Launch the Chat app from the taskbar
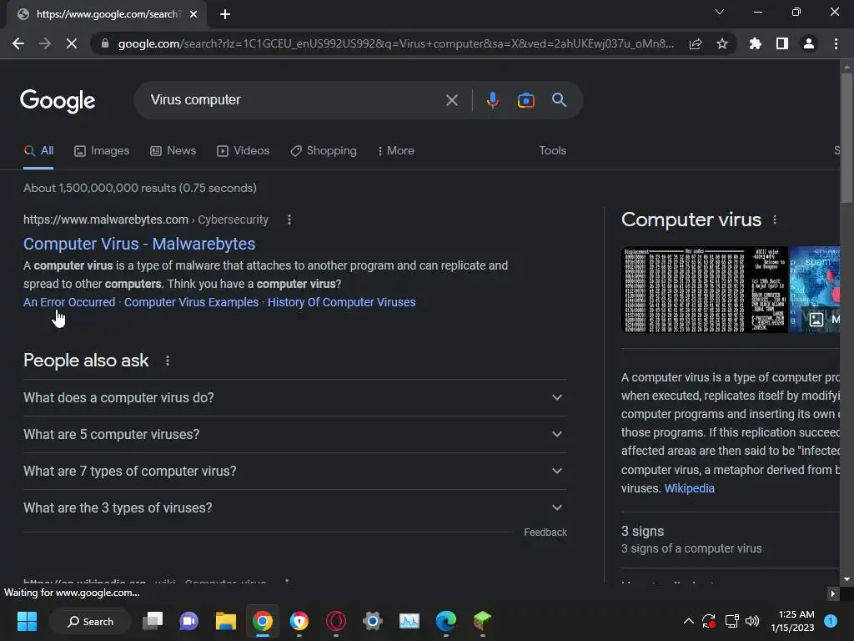Screen dimensions: 854x641 tap(189, 621)
